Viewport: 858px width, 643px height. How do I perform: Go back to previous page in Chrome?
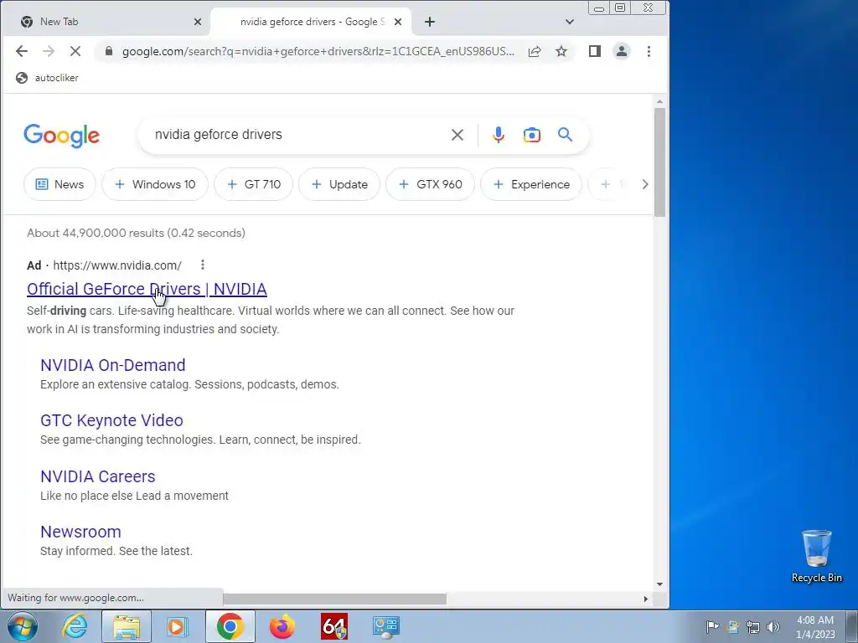[x=21, y=51]
